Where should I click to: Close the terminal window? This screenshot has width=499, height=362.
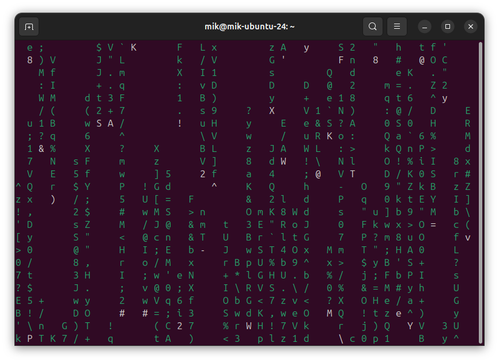471,26
